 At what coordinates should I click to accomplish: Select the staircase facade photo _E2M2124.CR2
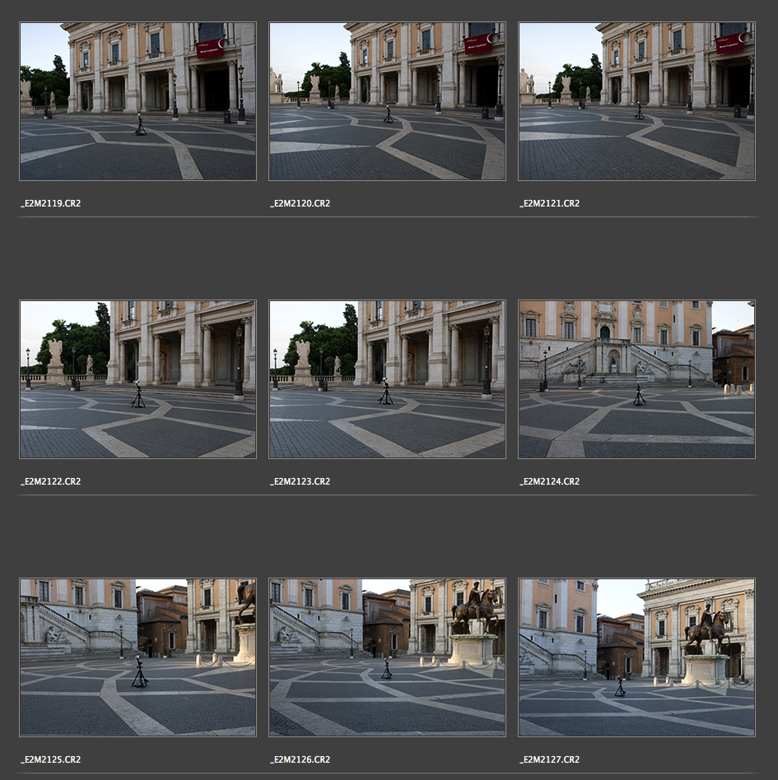tap(636, 379)
